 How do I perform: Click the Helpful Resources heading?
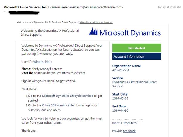tap(124, 123)
